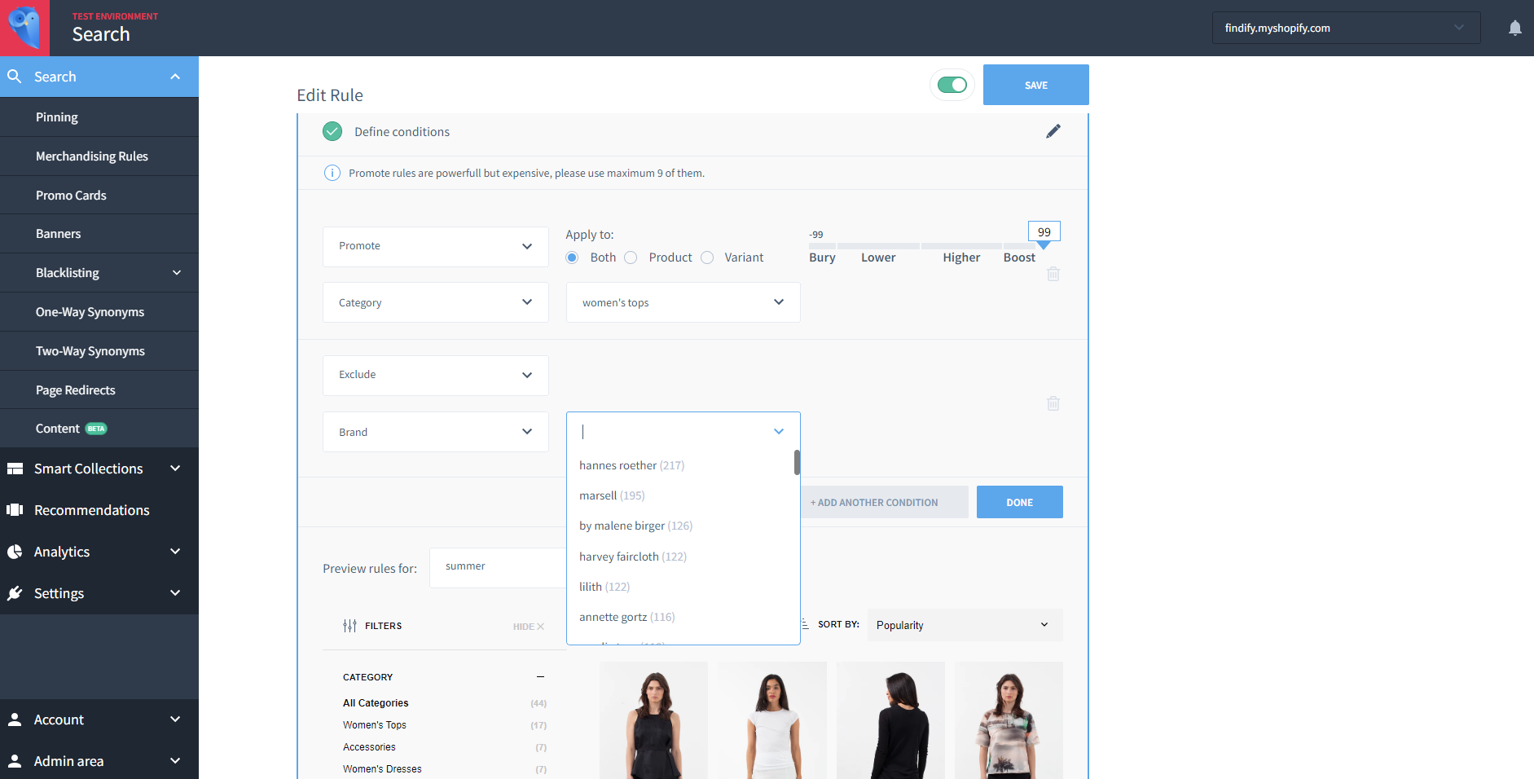1534x779 pixels.
Task: Click the Save button
Action: pyautogui.click(x=1035, y=85)
